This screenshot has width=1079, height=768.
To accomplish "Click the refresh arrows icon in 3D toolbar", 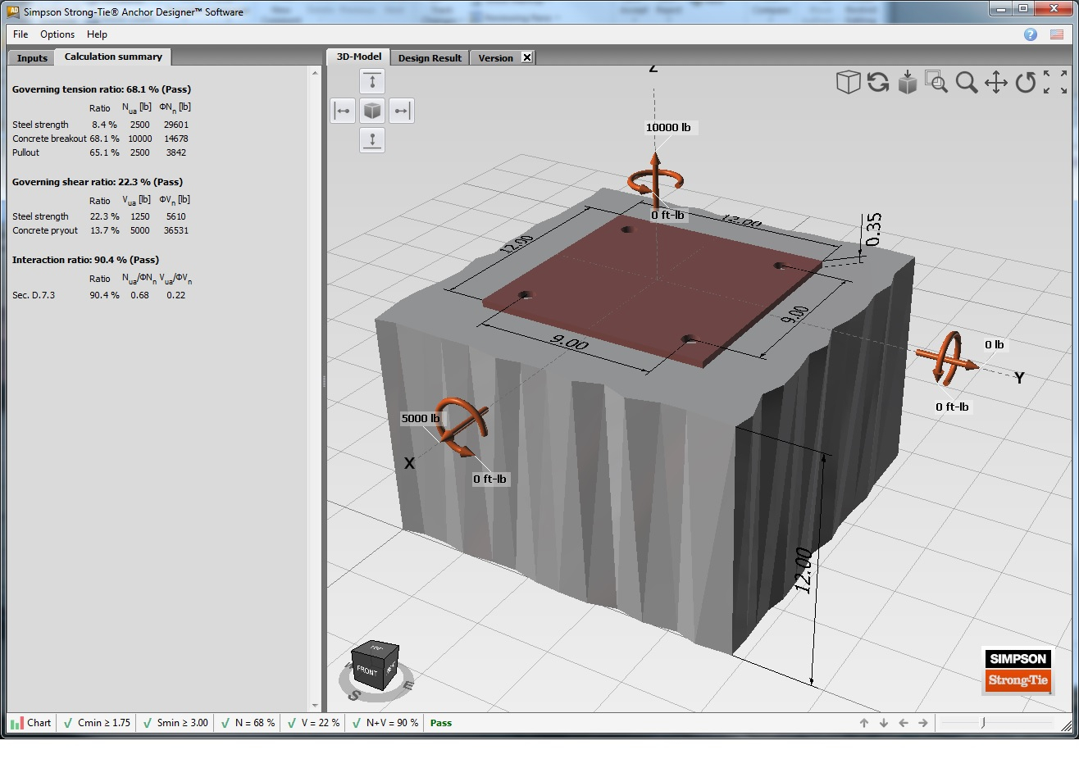I will 878,82.
